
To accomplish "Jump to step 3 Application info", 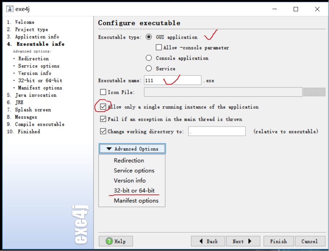I will [x=33, y=36].
